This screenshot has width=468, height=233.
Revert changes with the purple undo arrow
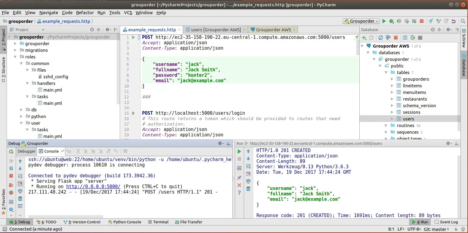pyautogui.click(x=453, y=21)
